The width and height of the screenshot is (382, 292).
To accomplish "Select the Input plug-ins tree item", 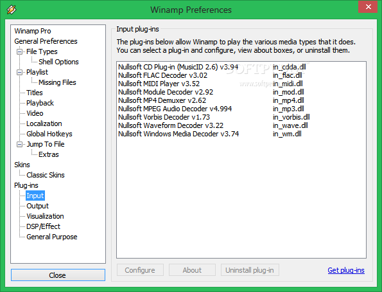I will tap(35, 196).
